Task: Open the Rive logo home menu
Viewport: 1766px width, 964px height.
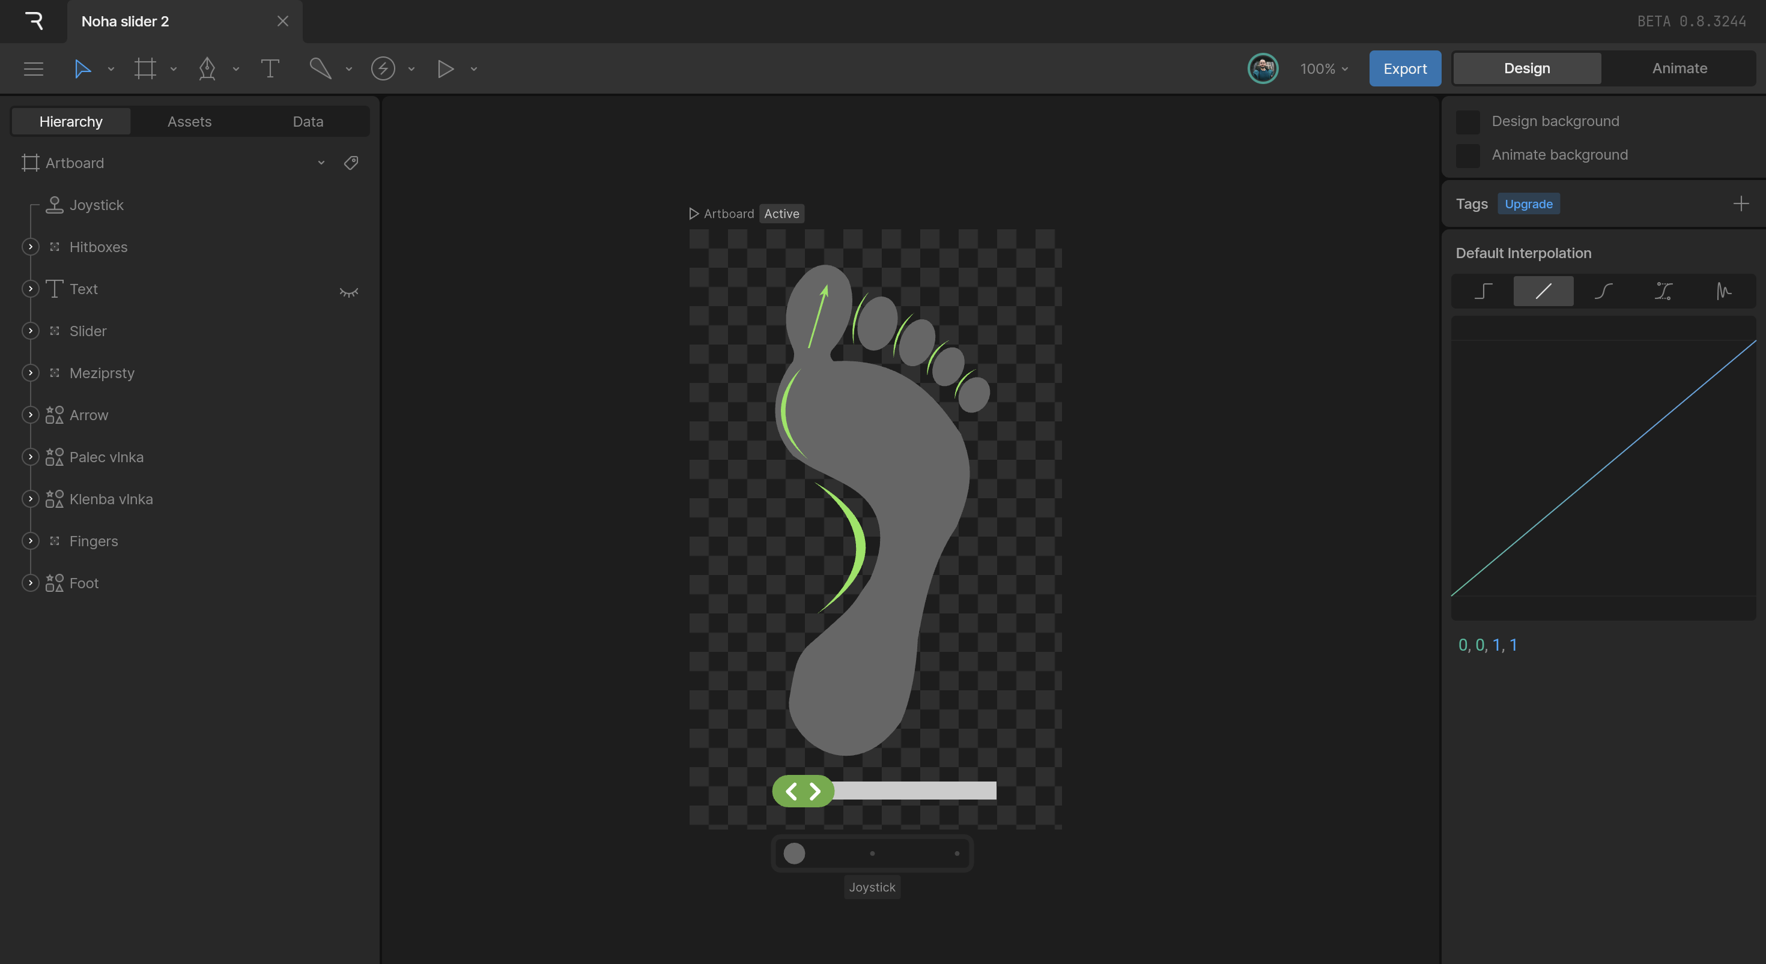Action: click(34, 21)
